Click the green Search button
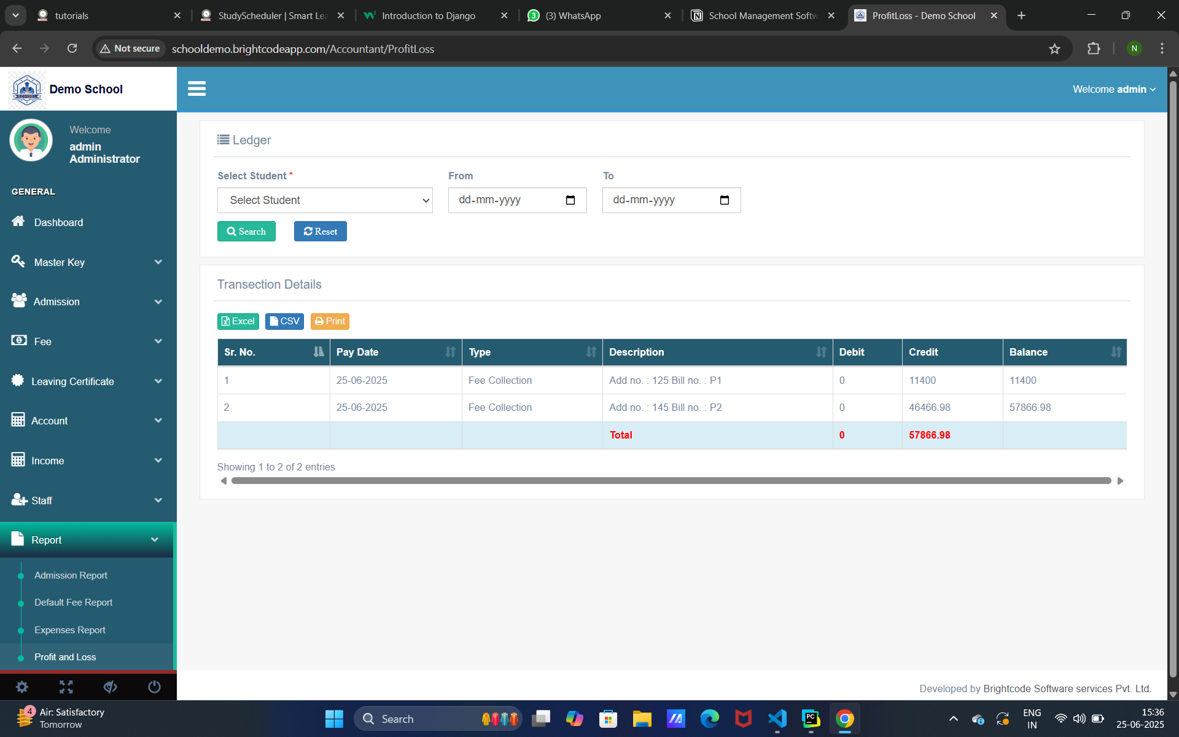Viewport: 1179px width, 737px height. point(246,232)
